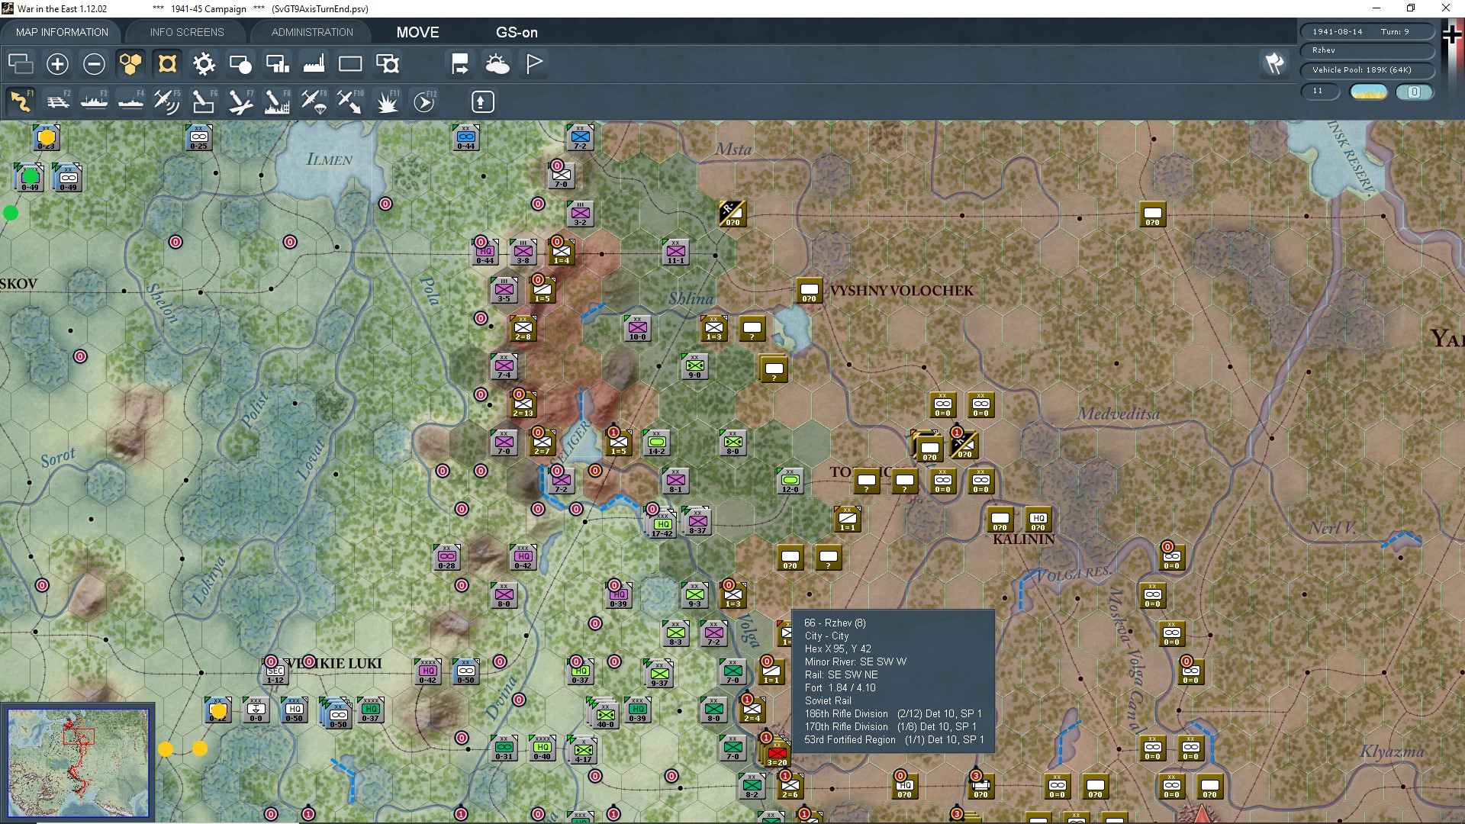Click the factory icon in toolbar
Image resolution: width=1465 pixels, height=824 pixels.
coord(314,64)
